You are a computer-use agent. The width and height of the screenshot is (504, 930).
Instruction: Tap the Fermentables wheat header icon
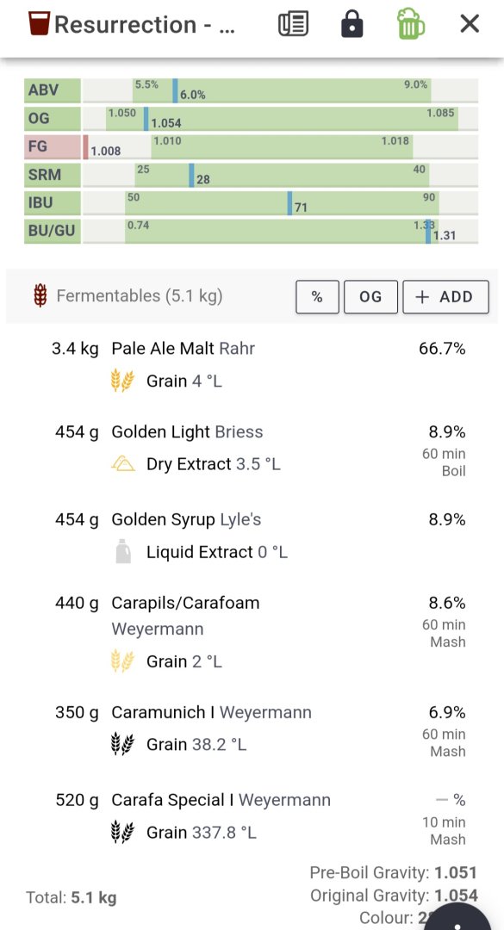tap(40, 296)
